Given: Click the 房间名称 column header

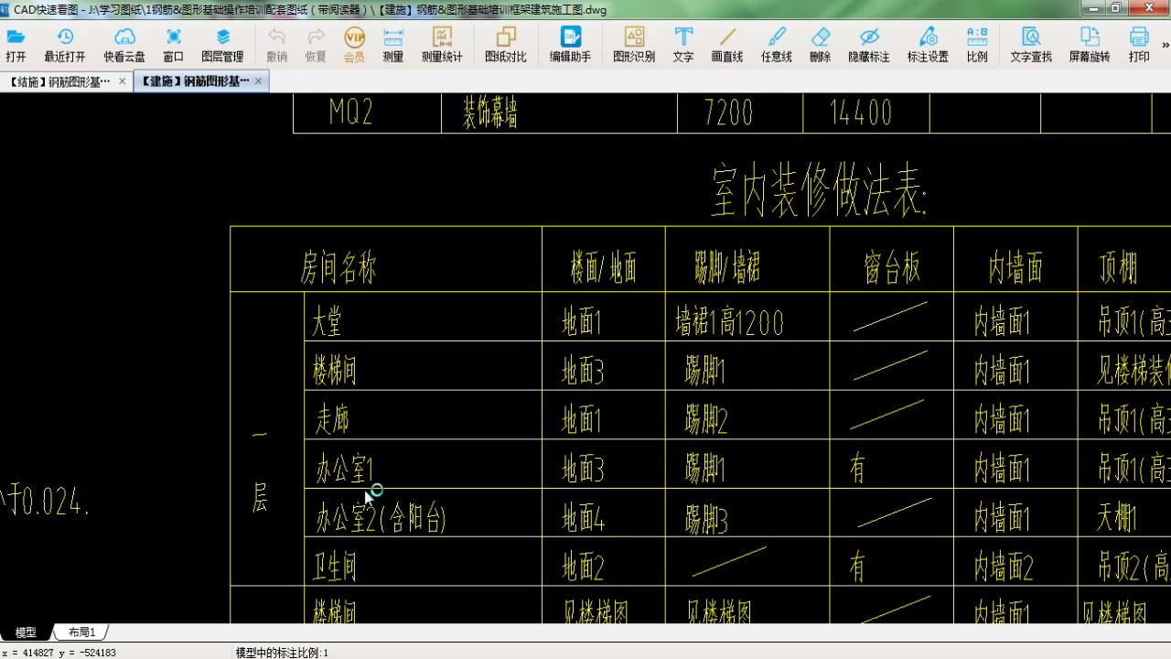Looking at the screenshot, I should [x=338, y=268].
